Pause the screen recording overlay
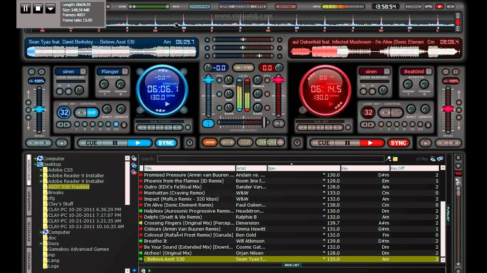This screenshot has height=273, width=487. click(x=25, y=8)
